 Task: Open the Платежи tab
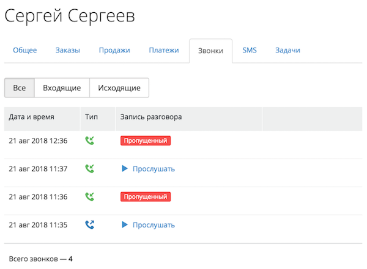point(164,50)
